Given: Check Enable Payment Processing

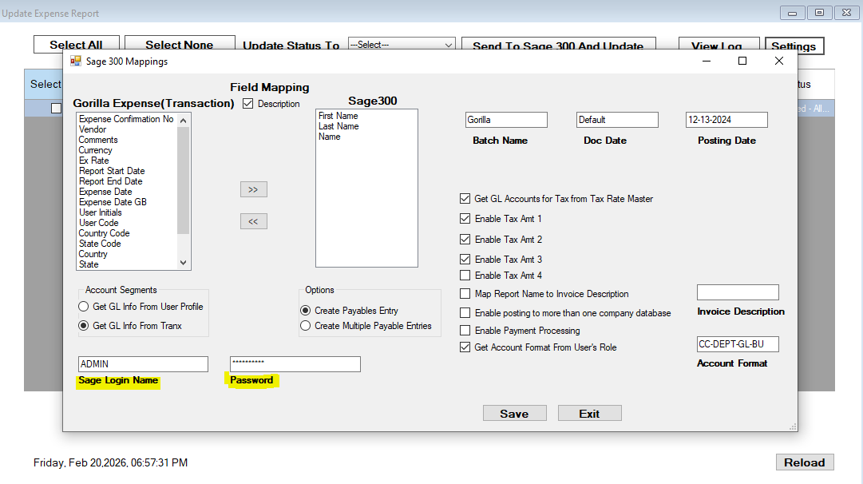Looking at the screenshot, I should [465, 331].
